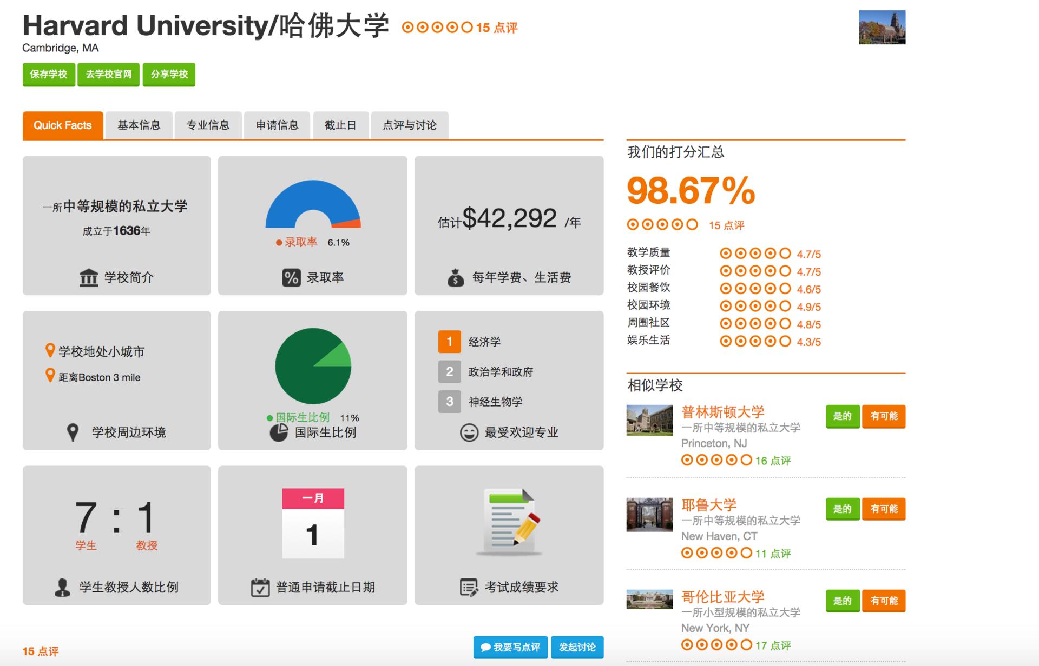
Task: Click the 15 点评 link beside the title
Action: 497,28
